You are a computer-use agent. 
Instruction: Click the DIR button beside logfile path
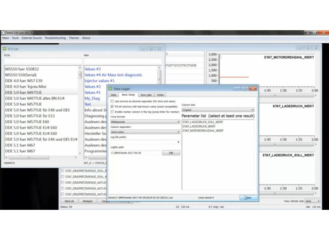(171, 152)
